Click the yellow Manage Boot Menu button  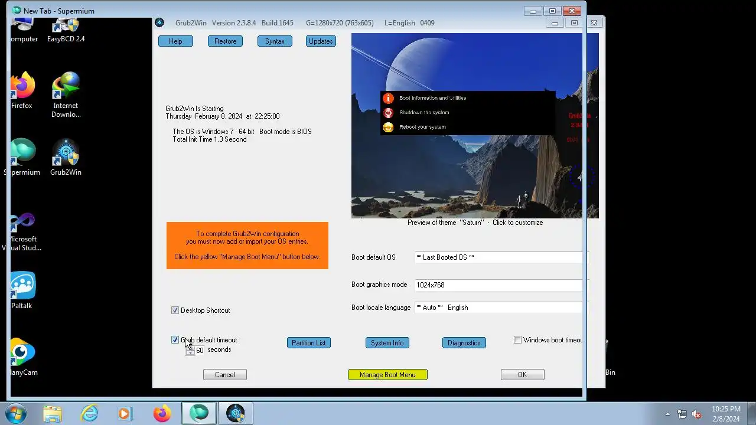[x=387, y=375]
